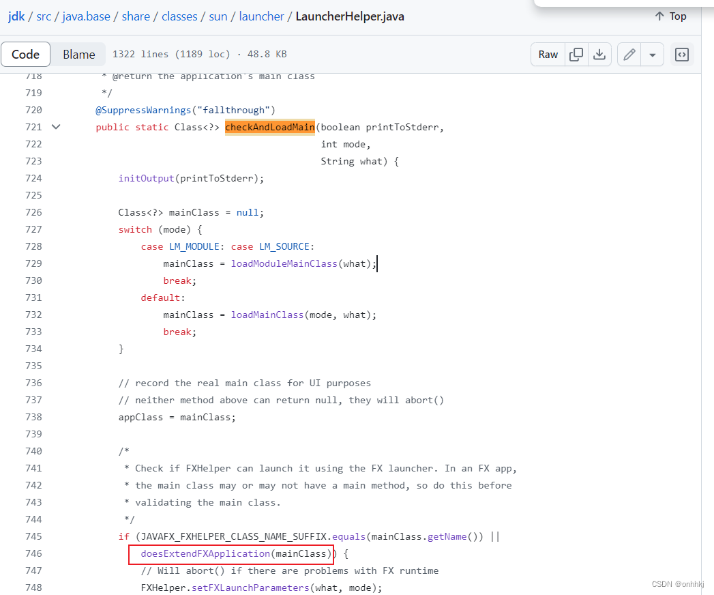Image resolution: width=714 pixels, height=595 pixels.
Task: Select line number 726 in the gutter
Action: [x=33, y=212]
